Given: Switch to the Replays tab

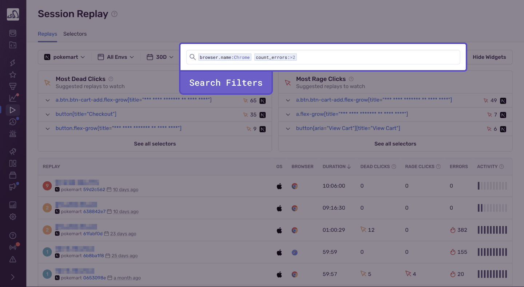Looking at the screenshot, I should 47,34.
